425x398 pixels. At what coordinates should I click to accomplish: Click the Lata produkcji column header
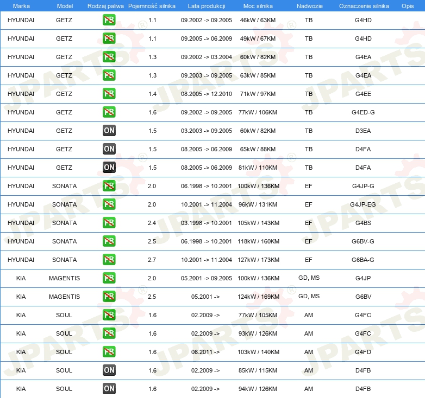pyautogui.click(x=207, y=6)
